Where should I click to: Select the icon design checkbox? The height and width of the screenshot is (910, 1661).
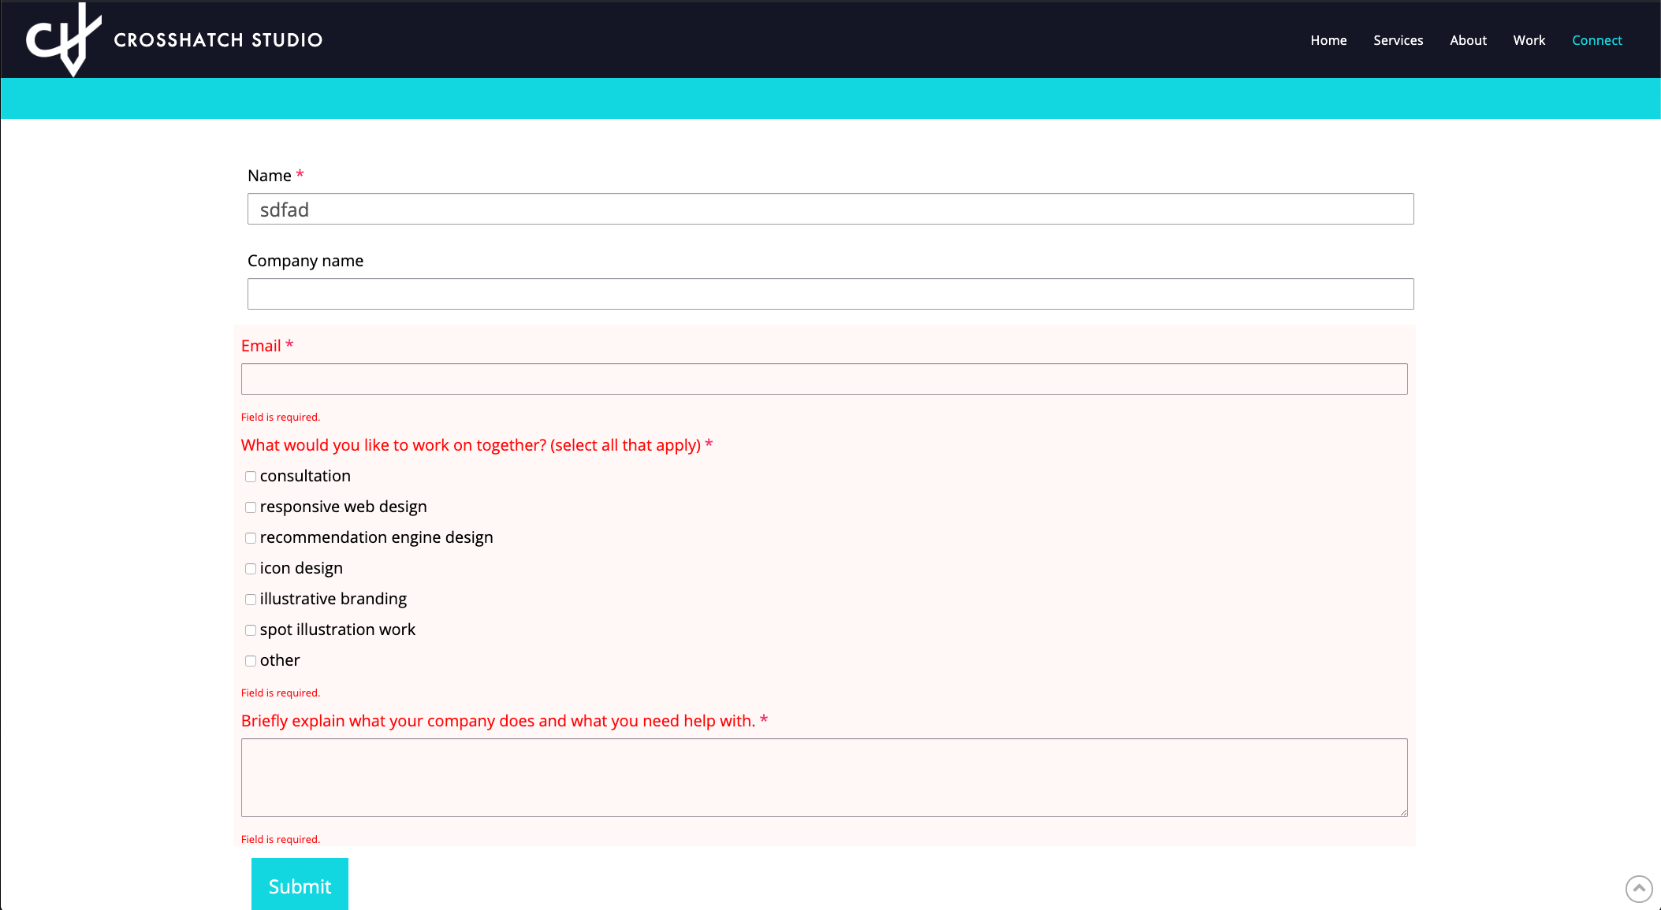click(251, 569)
